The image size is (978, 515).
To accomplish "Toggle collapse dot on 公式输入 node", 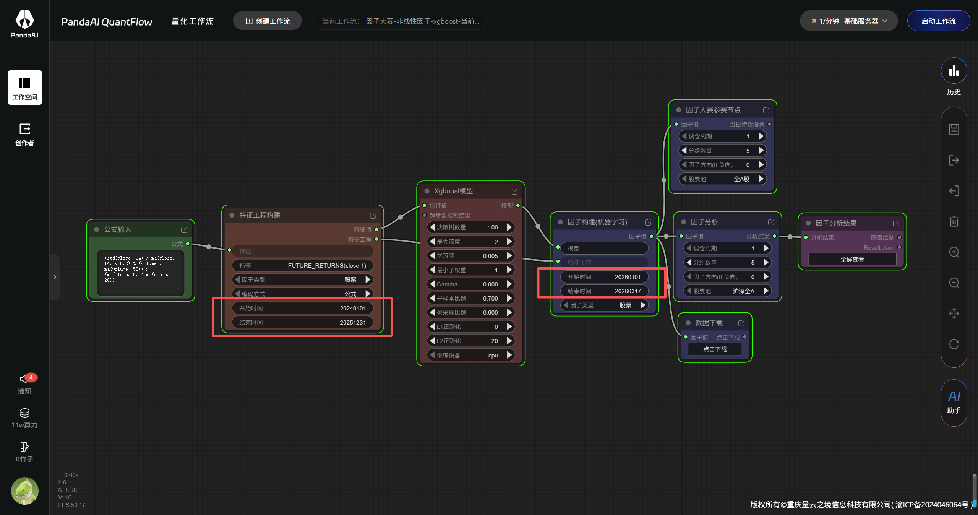I will [97, 229].
